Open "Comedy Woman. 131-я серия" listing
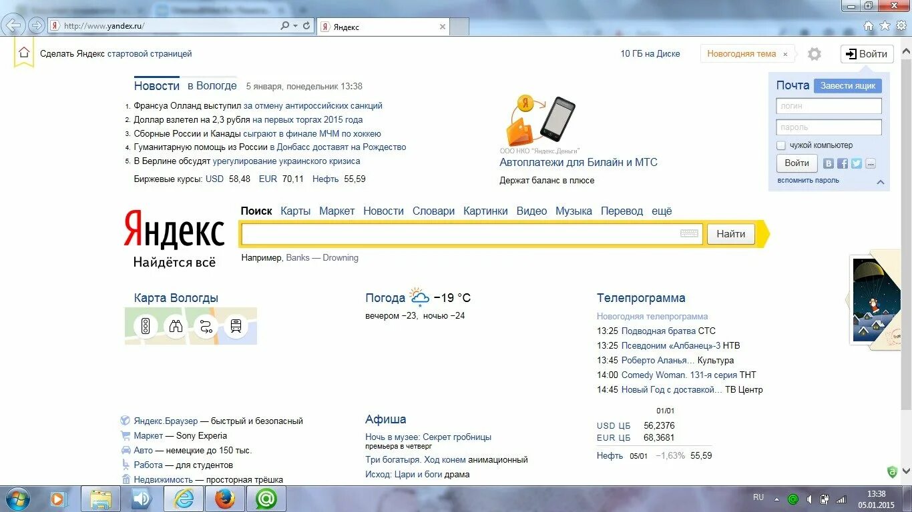Screen dimensions: 912x512 pyautogui.click(x=679, y=375)
